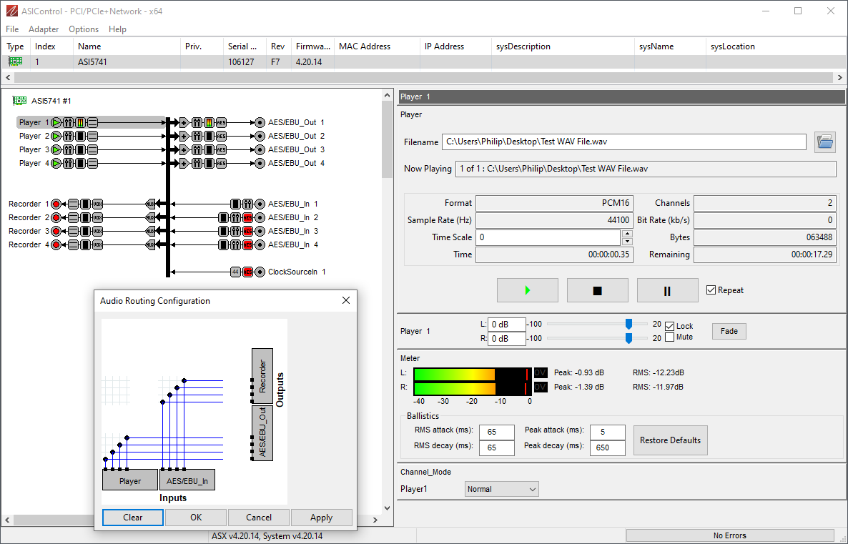Click the Player 2 green play icon
The image size is (848, 544).
pyautogui.click(x=56, y=136)
